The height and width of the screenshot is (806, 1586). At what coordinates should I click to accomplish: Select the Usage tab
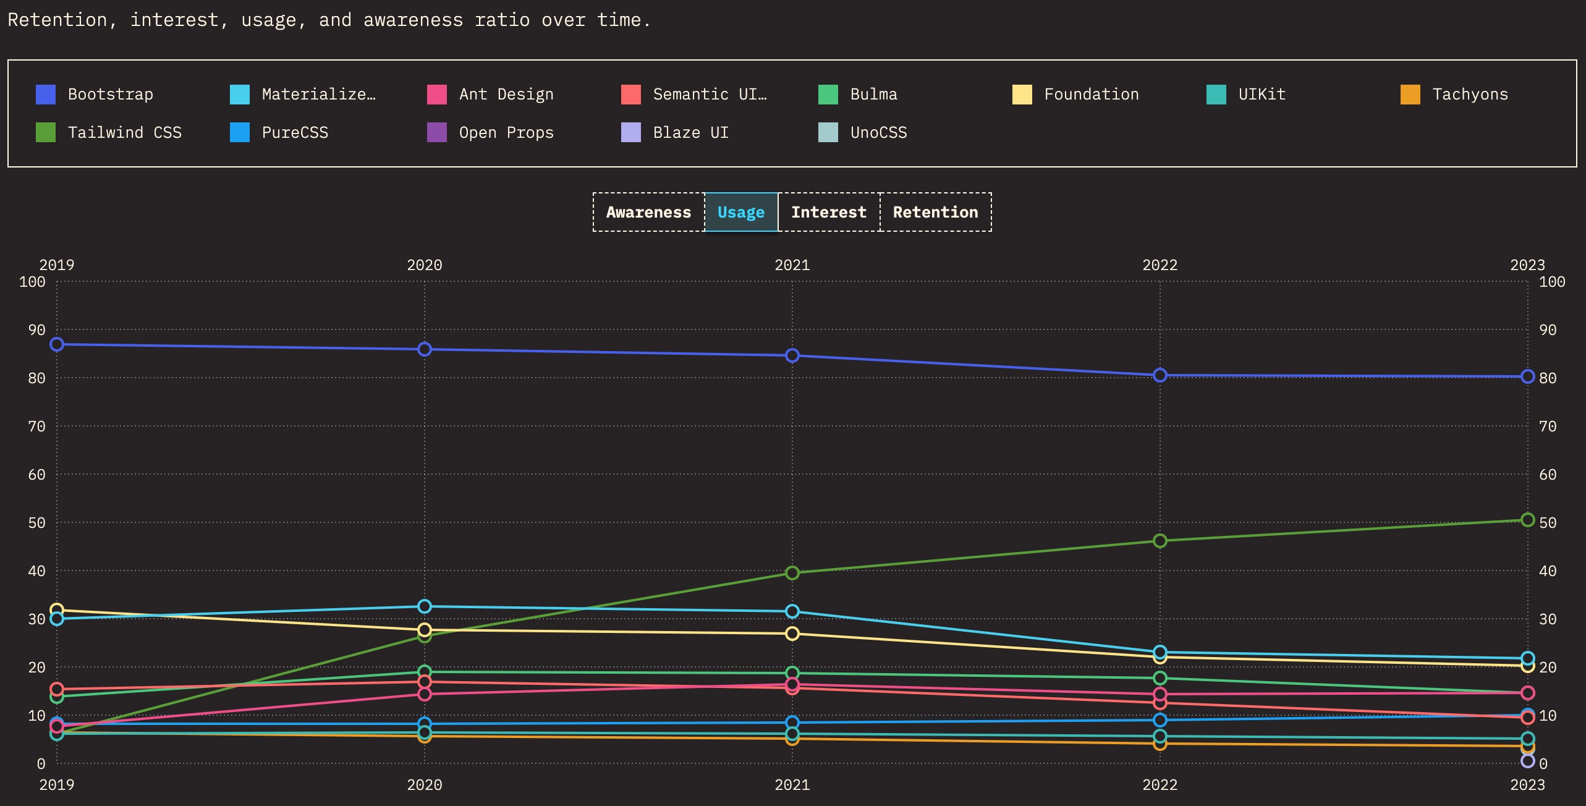741,212
